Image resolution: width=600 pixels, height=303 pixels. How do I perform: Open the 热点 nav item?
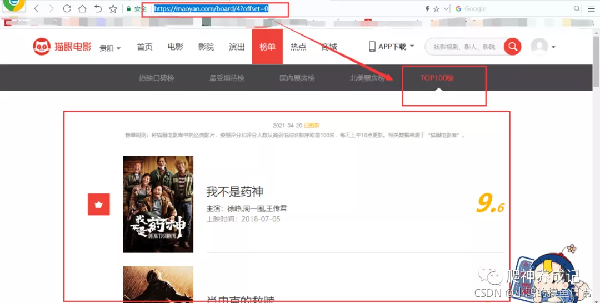298,47
